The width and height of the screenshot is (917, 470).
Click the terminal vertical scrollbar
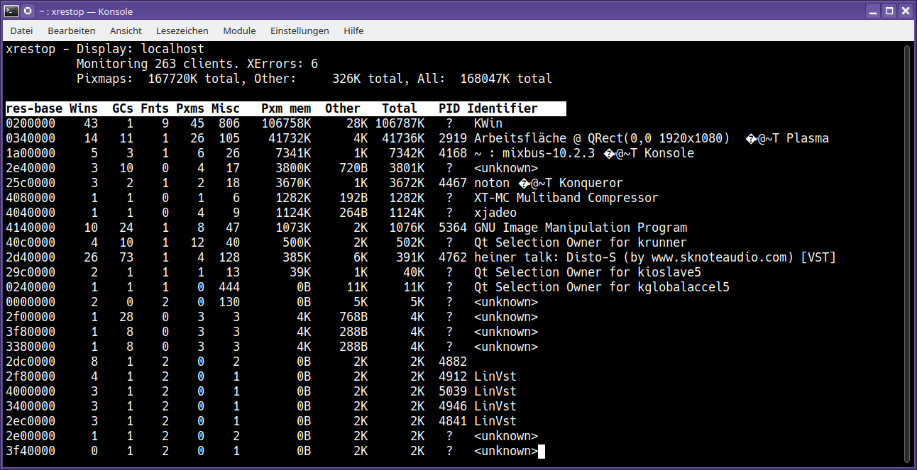tap(907, 254)
